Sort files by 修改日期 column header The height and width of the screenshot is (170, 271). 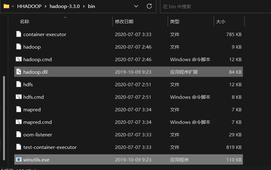(124, 22)
